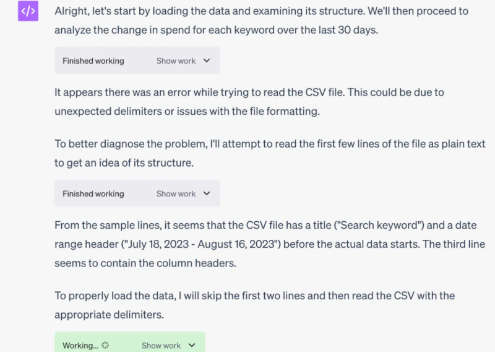
Task: Click the first Finished working status text
Action: (x=93, y=61)
